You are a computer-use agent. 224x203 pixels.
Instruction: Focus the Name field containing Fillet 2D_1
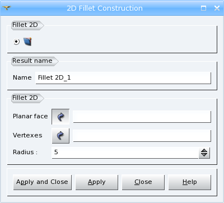click(123, 78)
